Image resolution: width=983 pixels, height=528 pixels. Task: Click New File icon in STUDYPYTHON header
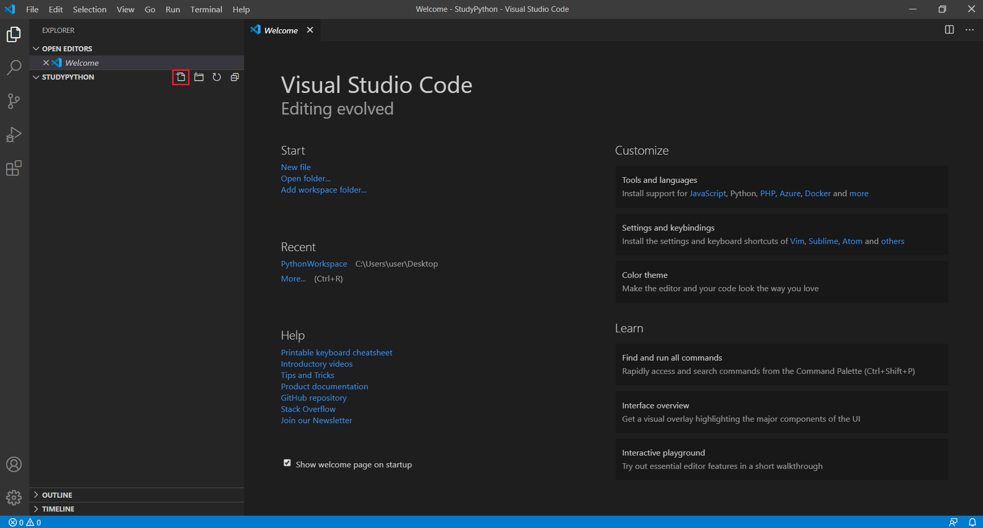click(181, 77)
